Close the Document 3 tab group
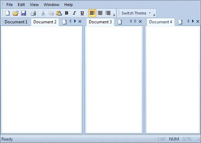Image resolution: width=201 pixels, height=143 pixels. click(x=140, y=22)
